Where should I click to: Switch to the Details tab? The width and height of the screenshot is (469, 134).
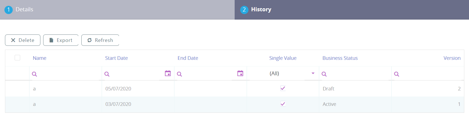click(x=24, y=10)
